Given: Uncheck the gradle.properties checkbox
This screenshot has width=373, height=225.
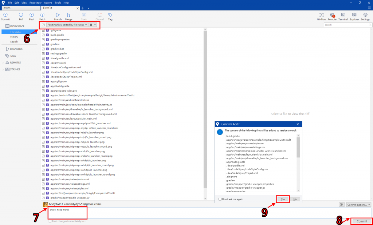Looking at the screenshot, I should pyautogui.click(x=43, y=40).
